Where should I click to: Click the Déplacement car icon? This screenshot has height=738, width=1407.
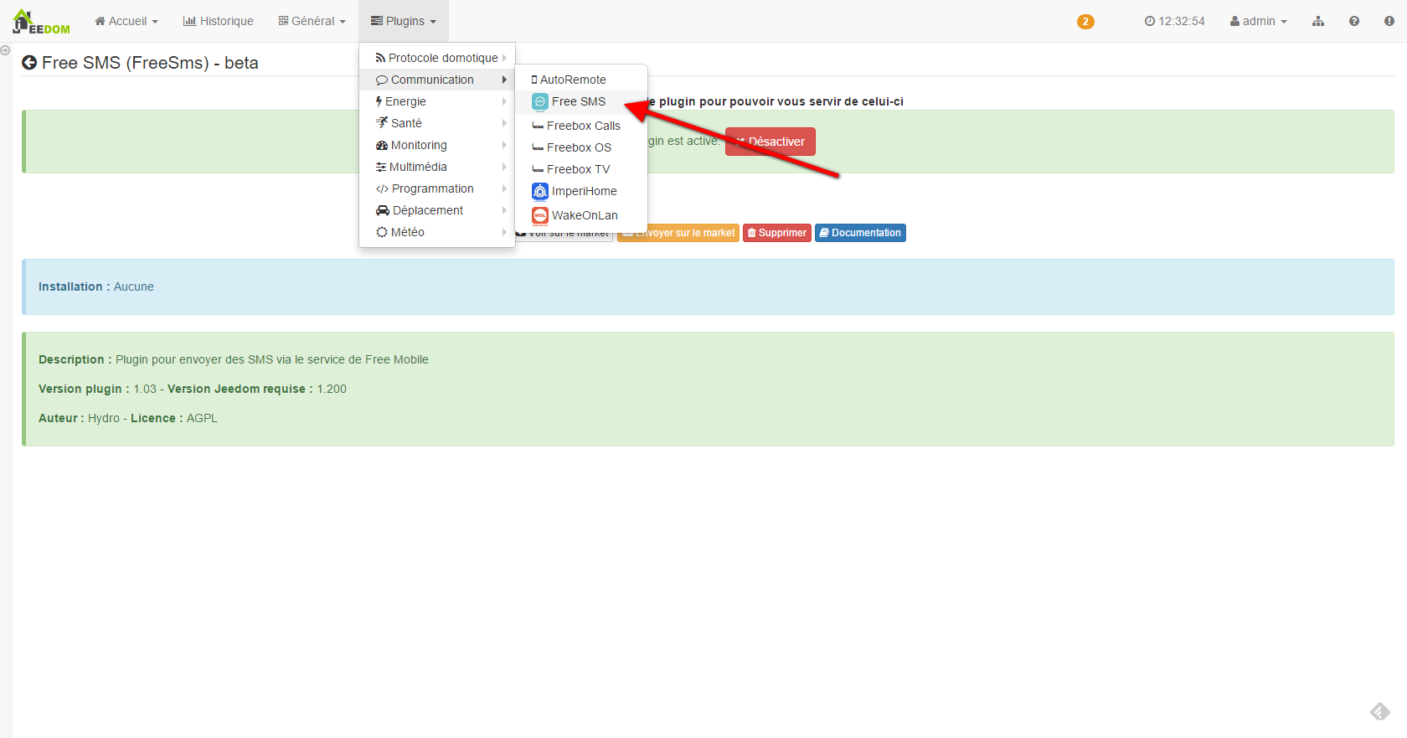point(383,210)
